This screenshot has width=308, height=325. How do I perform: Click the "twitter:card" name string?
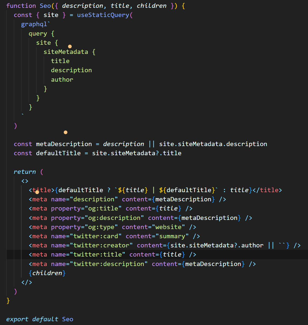point(96,236)
